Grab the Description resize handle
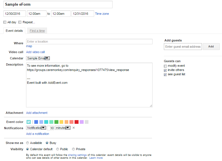This screenshot has width=222, height=161. [151, 106]
